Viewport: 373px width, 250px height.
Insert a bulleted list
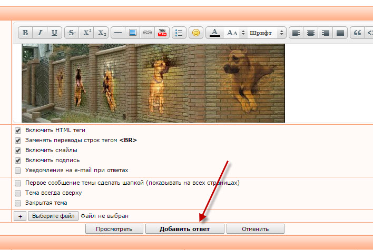coord(179,33)
